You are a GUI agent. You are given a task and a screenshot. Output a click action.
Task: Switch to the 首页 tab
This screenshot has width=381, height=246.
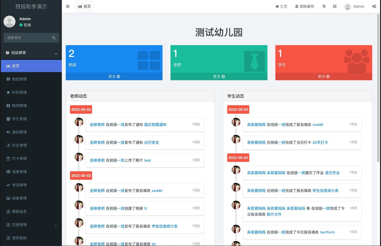(x=84, y=6)
